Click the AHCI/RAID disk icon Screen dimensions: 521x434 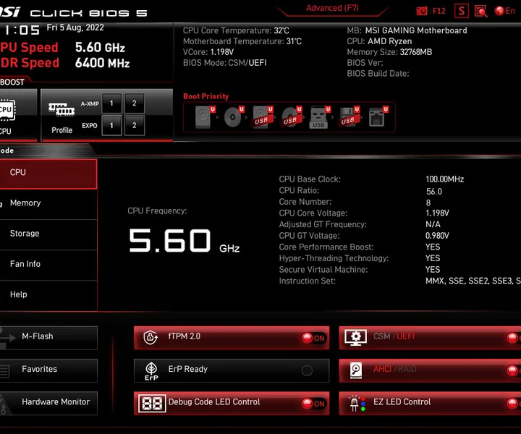click(x=356, y=370)
